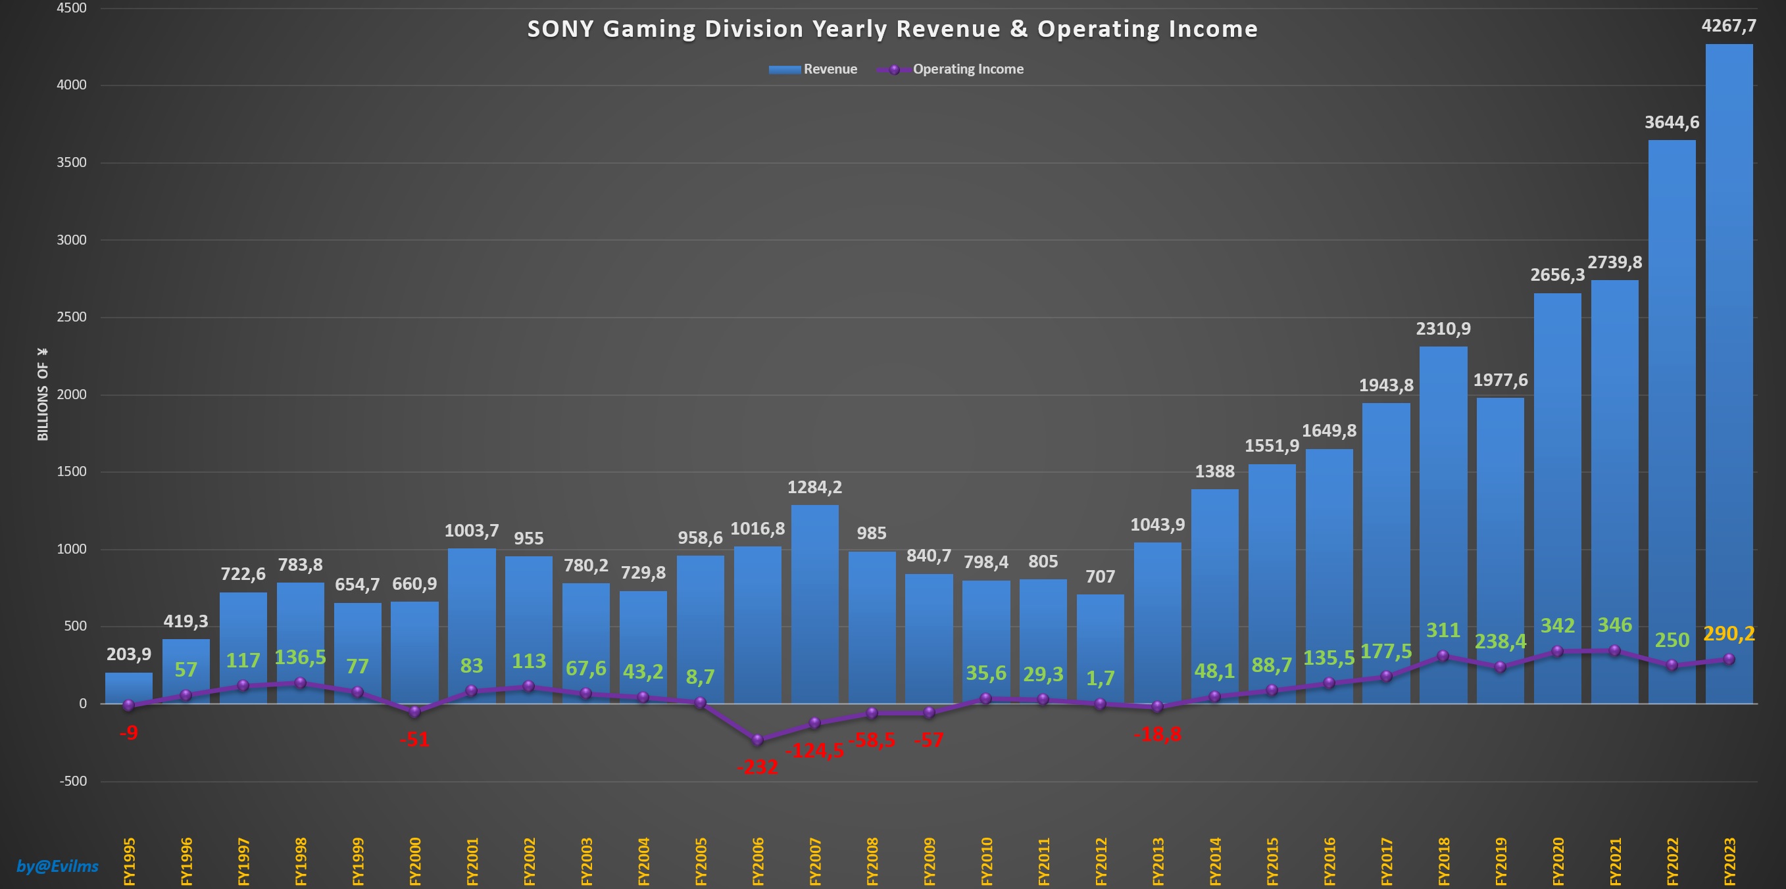The image size is (1786, 889).
Task: Select the FY2022 revenue bar
Action: point(1672,422)
